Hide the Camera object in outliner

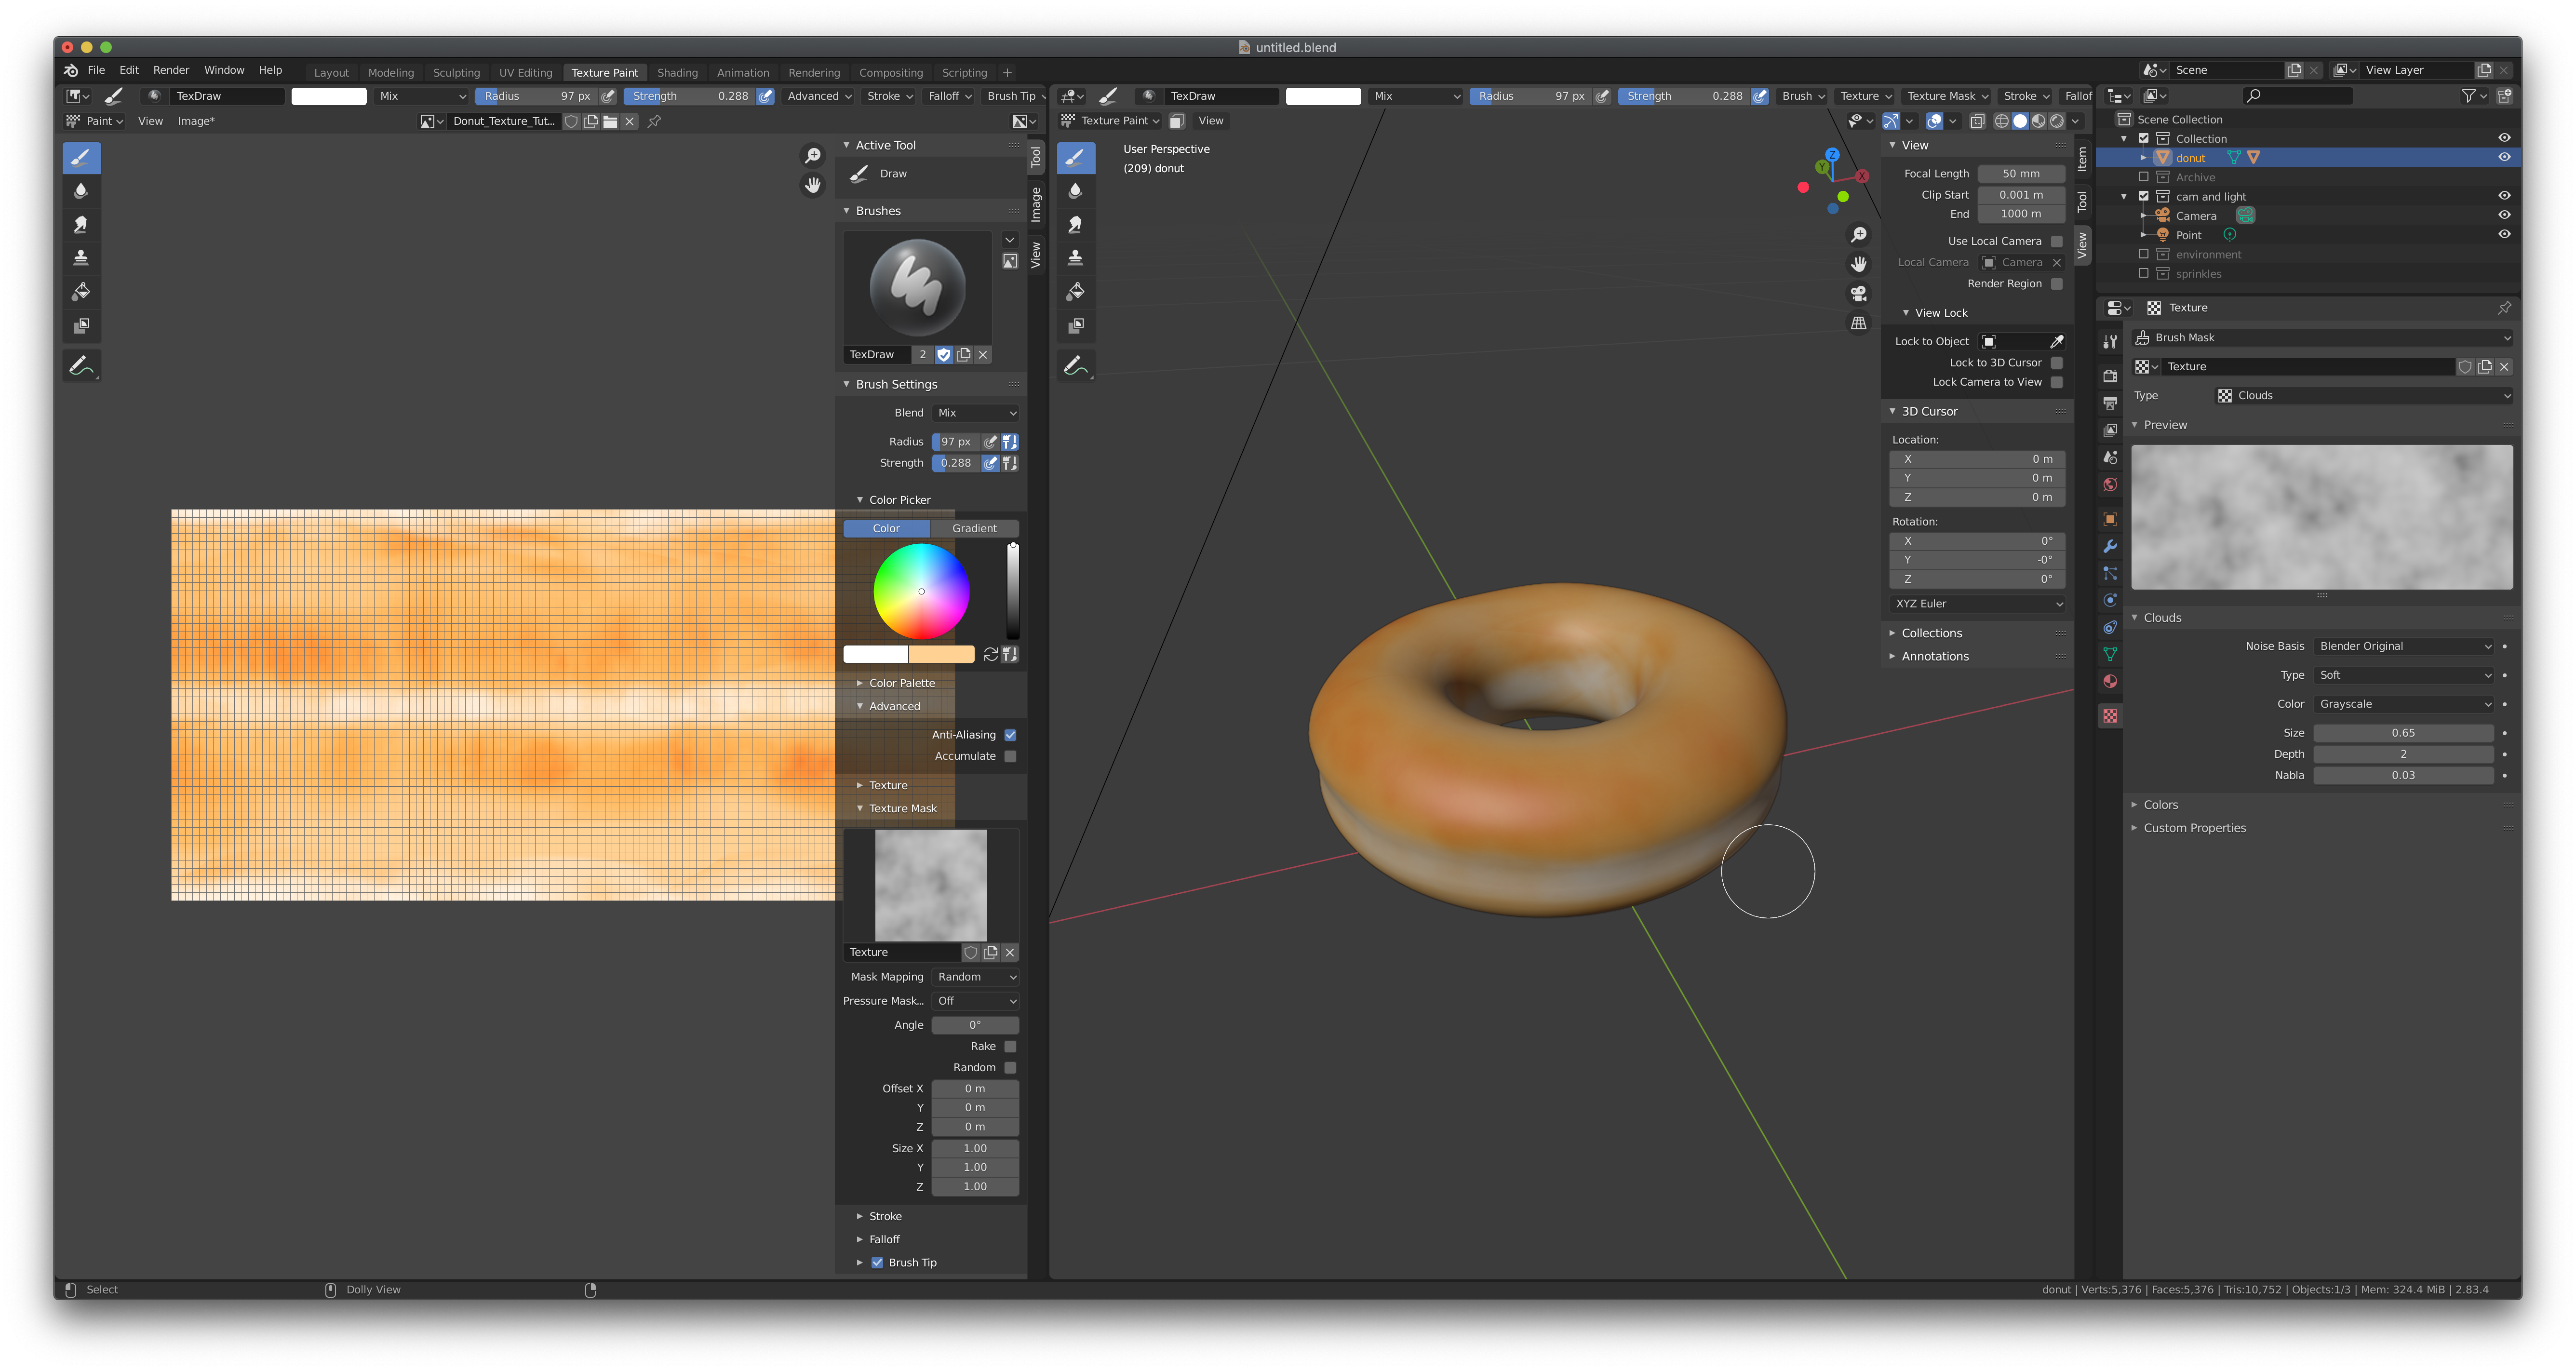[x=2504, y=215]
